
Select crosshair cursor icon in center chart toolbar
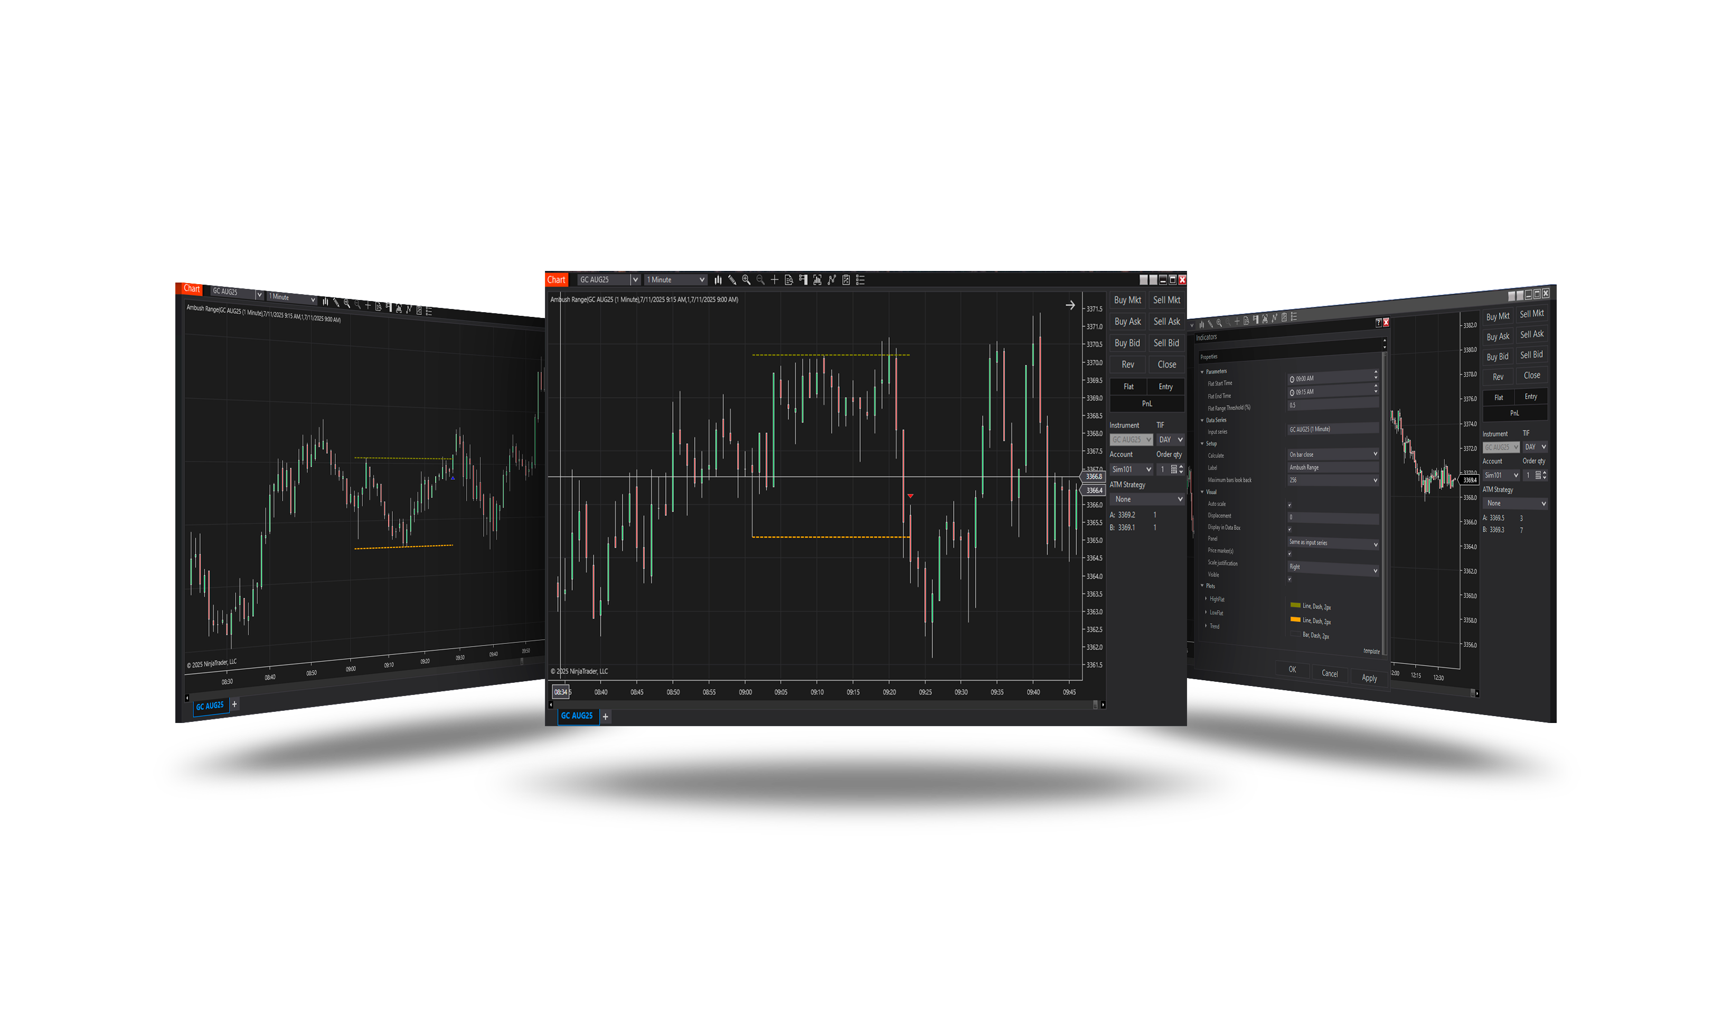point(775,280)
